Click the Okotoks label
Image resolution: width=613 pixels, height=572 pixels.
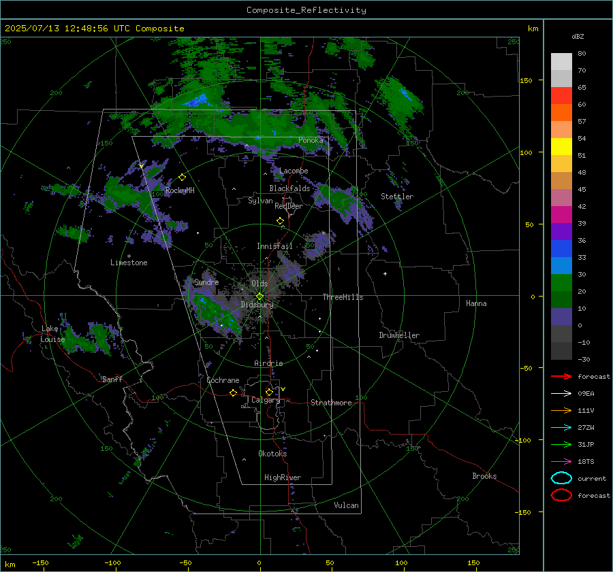point(272,454)
